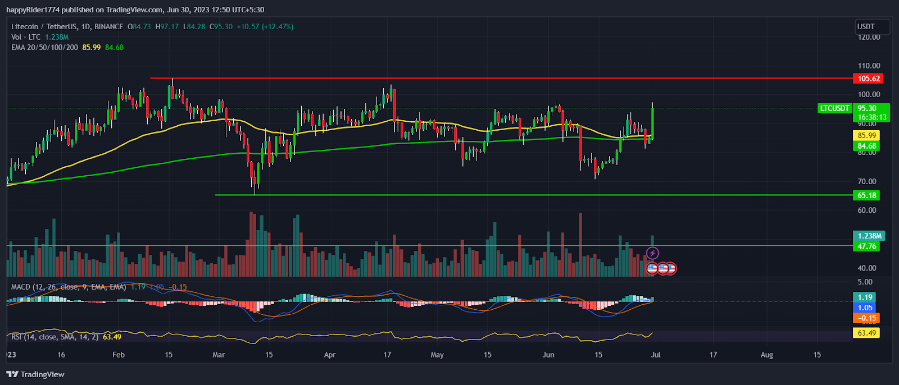This screenshot has height=385, width=899.
Task: Click the purple lightning bolt event icon
Action: click(652, 254)
